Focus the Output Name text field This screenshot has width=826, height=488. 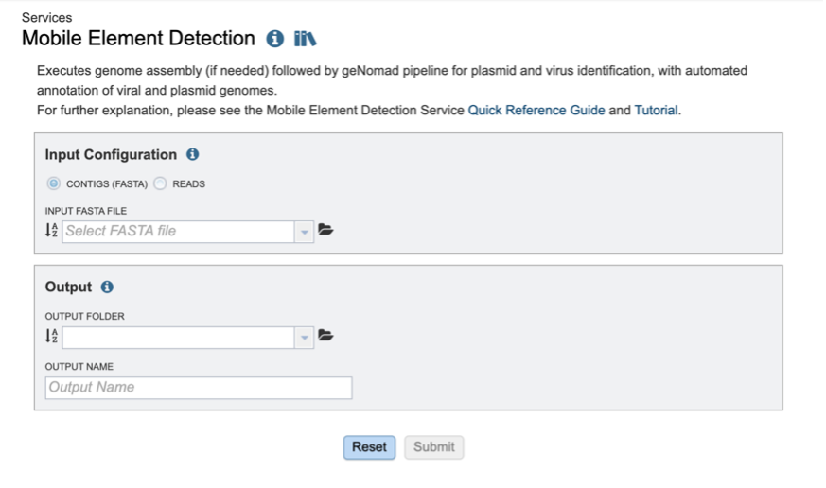coord(199,387)
